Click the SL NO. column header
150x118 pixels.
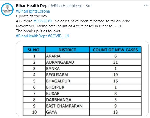(x=34, y=50)
